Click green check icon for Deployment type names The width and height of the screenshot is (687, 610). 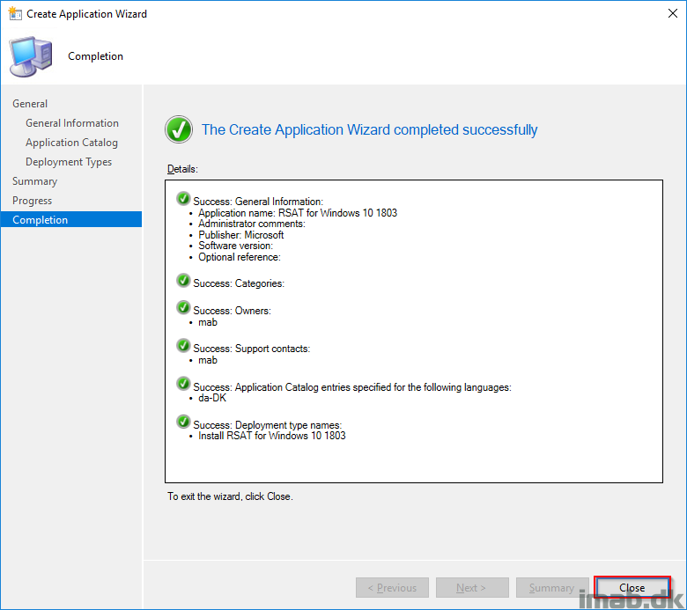coord(183,423)
